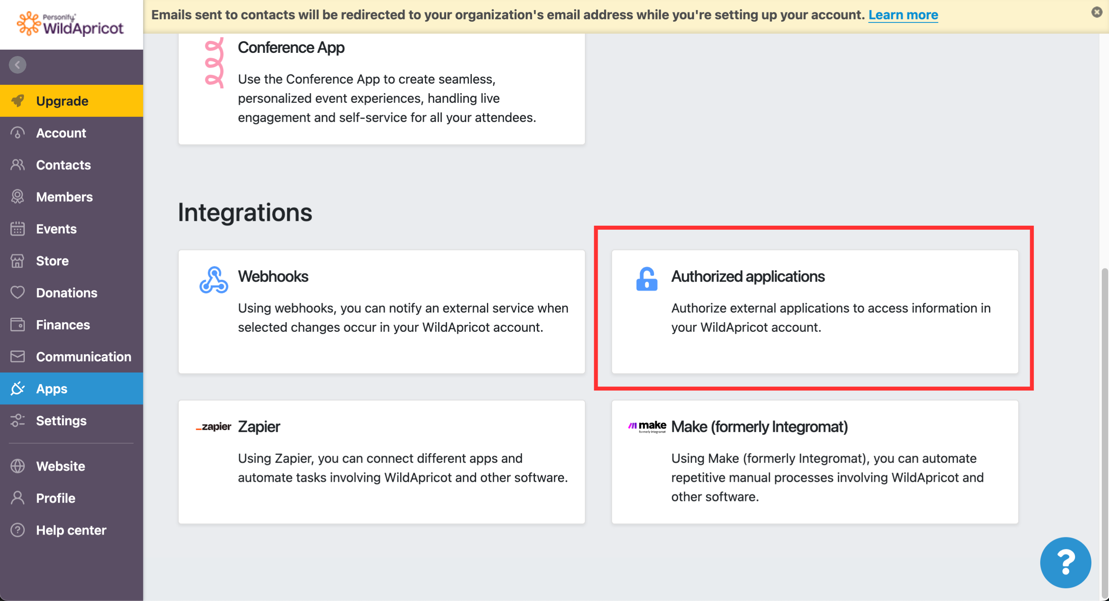Open the Finances section
This screenshot has width=1109, height=601.
click(x=62, y=325)
